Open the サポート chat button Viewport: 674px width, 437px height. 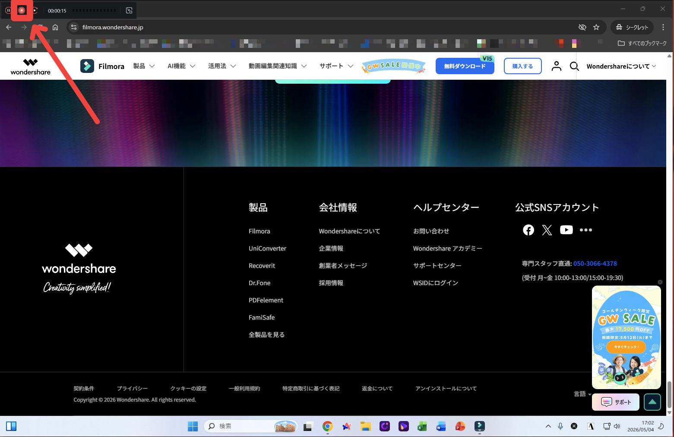(616, 402)
